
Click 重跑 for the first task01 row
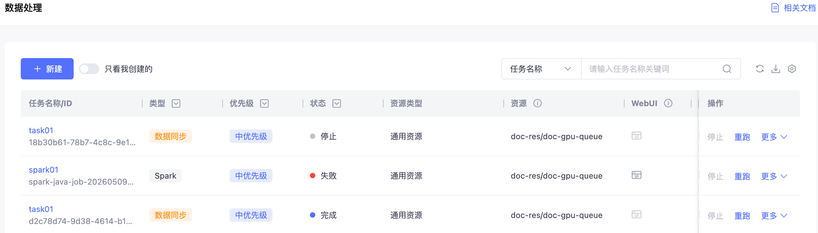pyautogui.click(x=742, y=137)
